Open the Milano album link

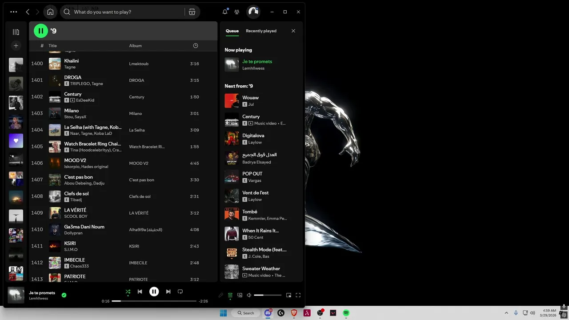136,113
